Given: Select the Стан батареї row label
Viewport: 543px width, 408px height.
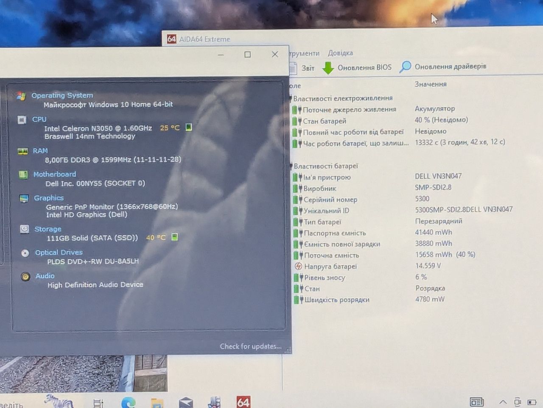Looking at the screenshot, I should pyautogui.click(x=325, y=121).
